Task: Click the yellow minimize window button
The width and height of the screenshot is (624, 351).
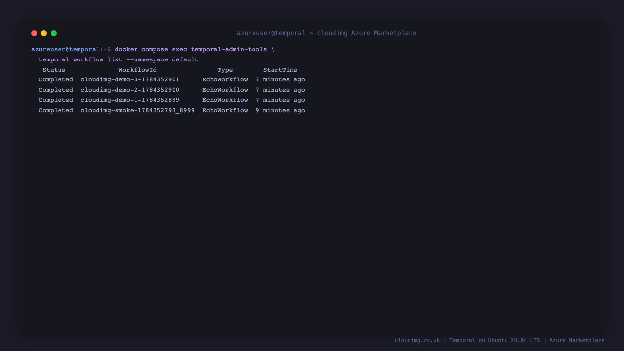Action: [x=44, y=33]
